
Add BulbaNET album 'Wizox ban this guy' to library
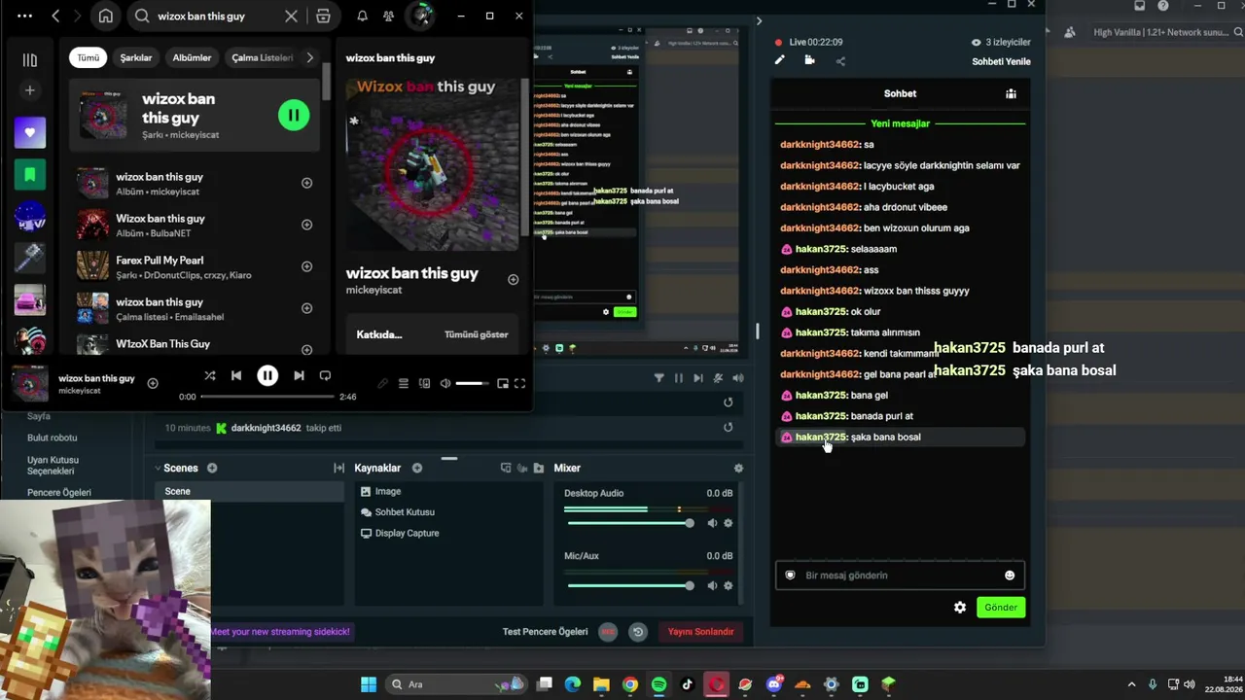306,225
